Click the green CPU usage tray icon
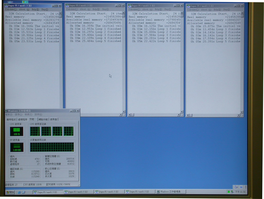Image resolution: width=264 pixels, height=199 pixels. click(229, 192)
